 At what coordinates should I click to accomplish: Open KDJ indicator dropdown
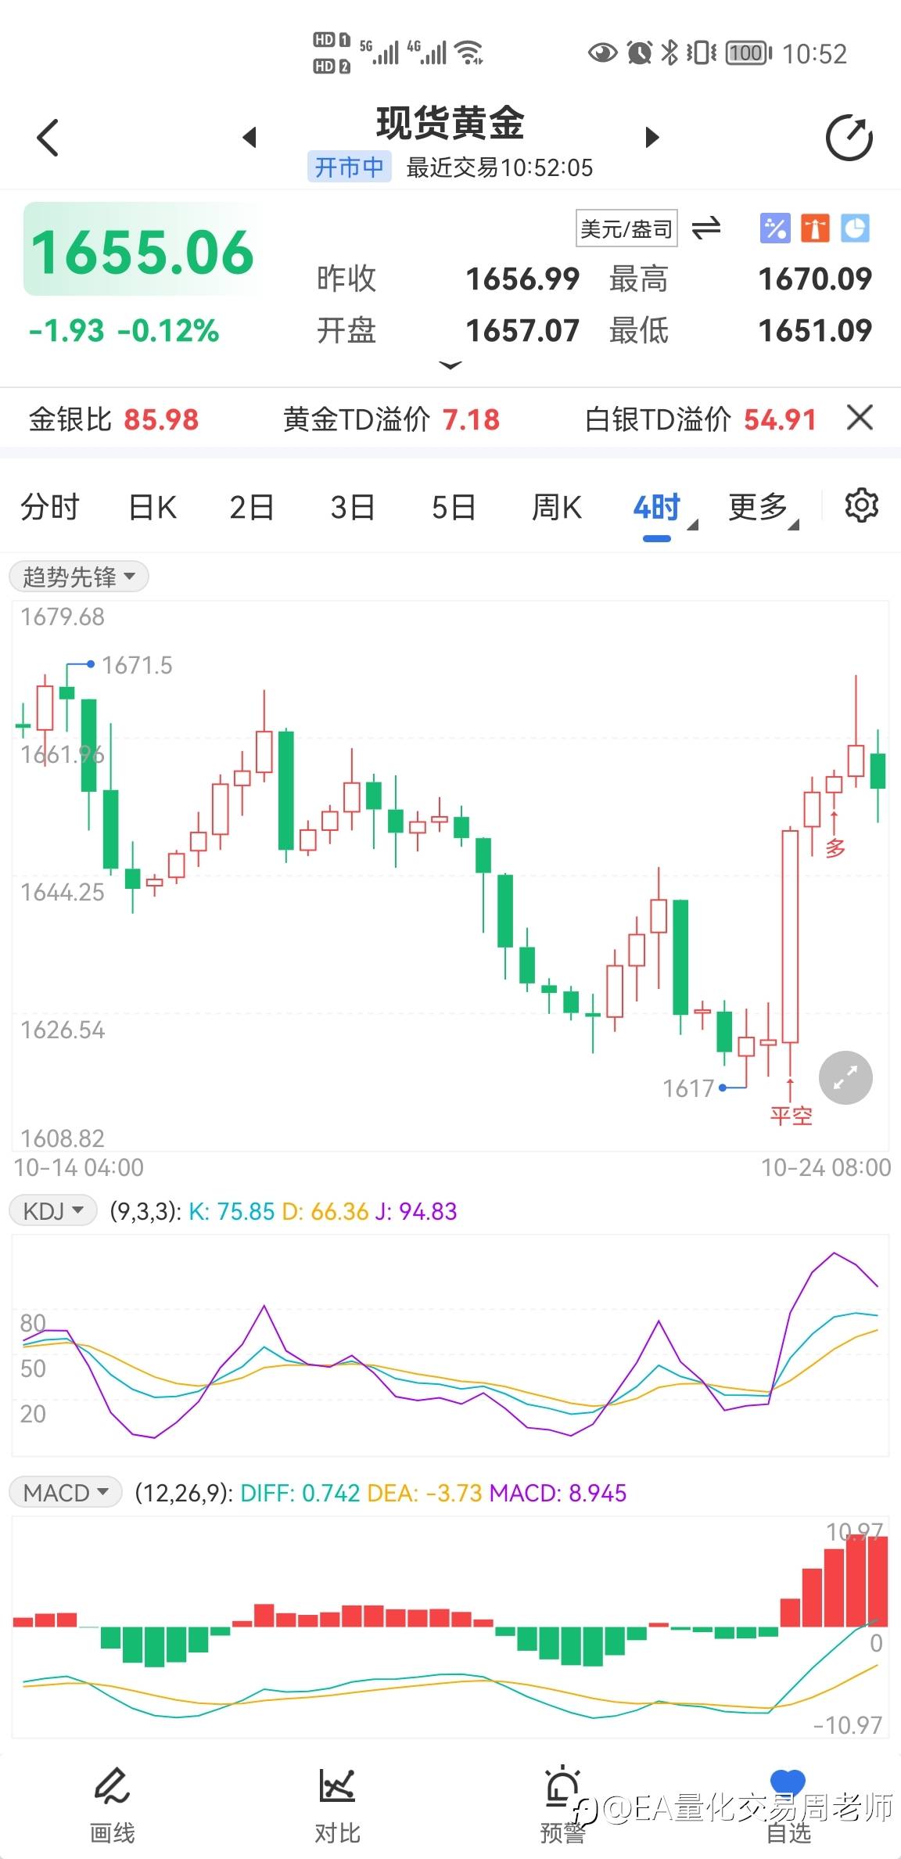53,1211
